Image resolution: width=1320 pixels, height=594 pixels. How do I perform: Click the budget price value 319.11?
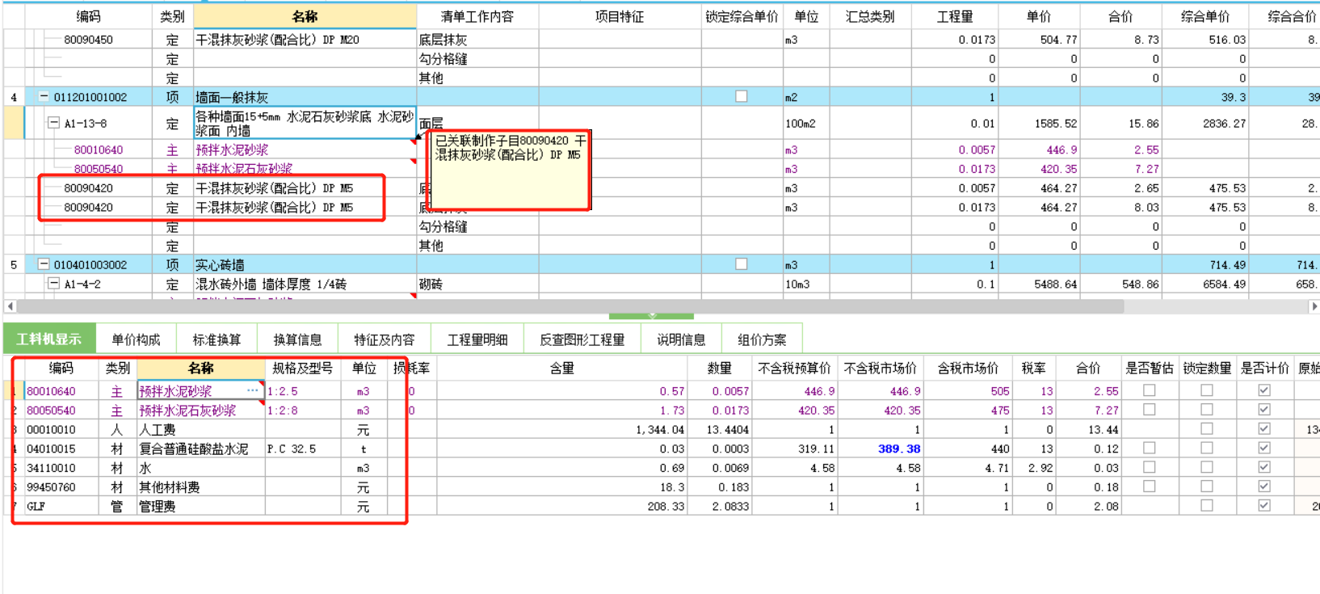pyautogui.click(x=816, y=449)
